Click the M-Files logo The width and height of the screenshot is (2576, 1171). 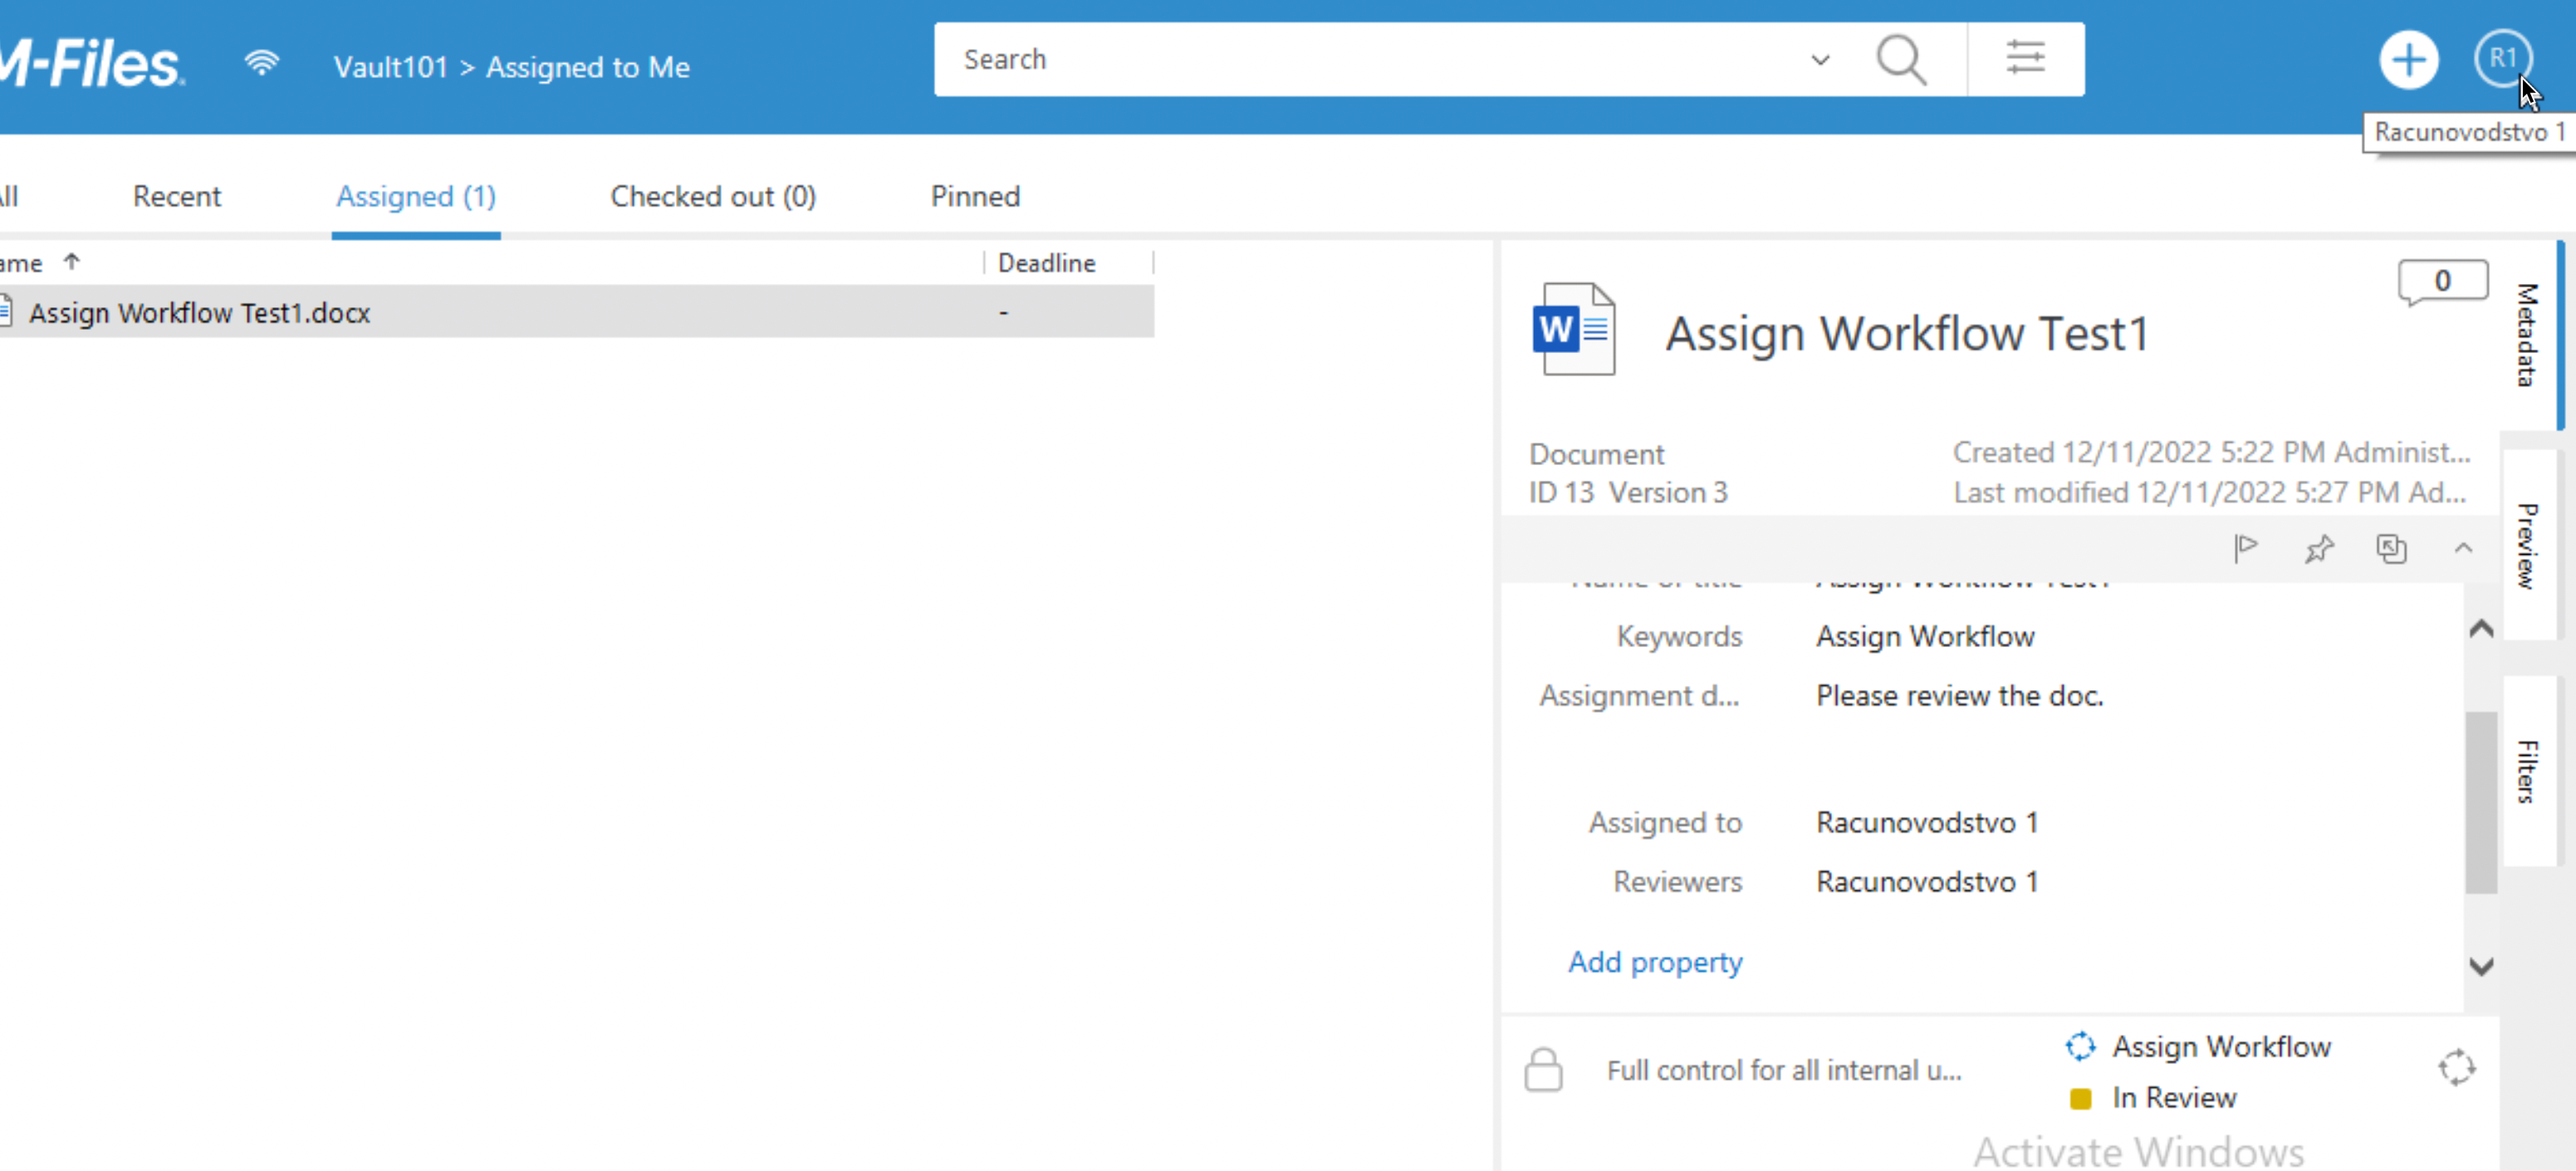tap(91, 65)
